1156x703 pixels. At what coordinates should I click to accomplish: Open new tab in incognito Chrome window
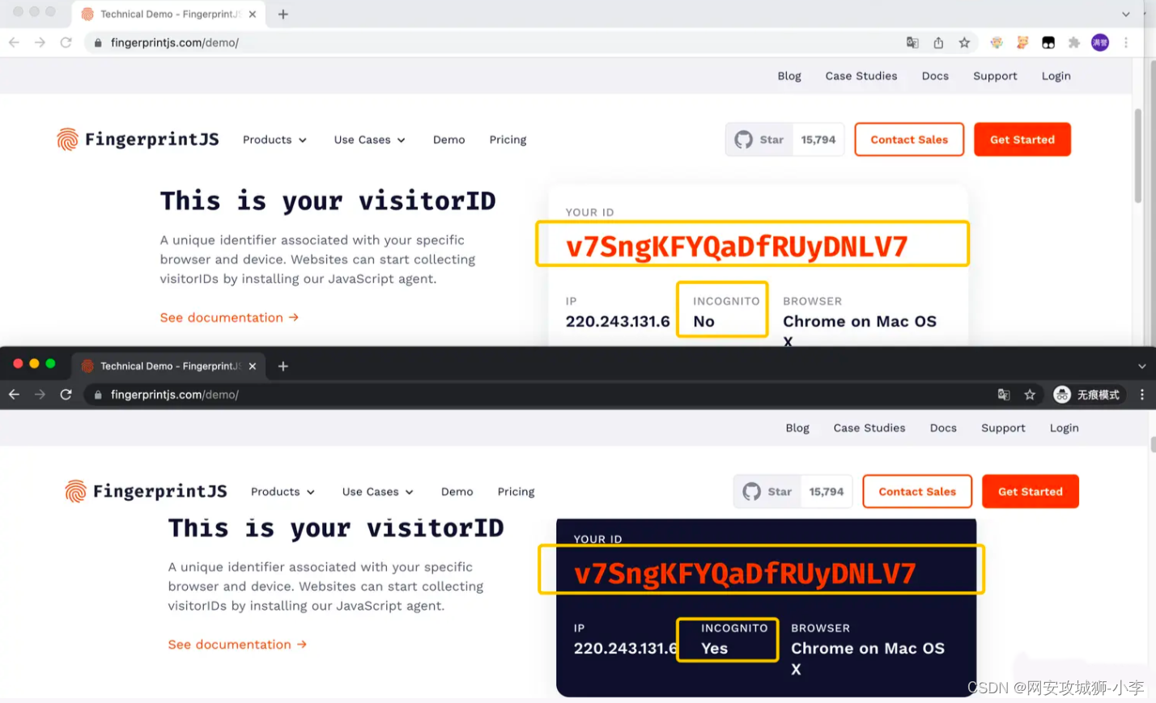click(x=283, y=366)
